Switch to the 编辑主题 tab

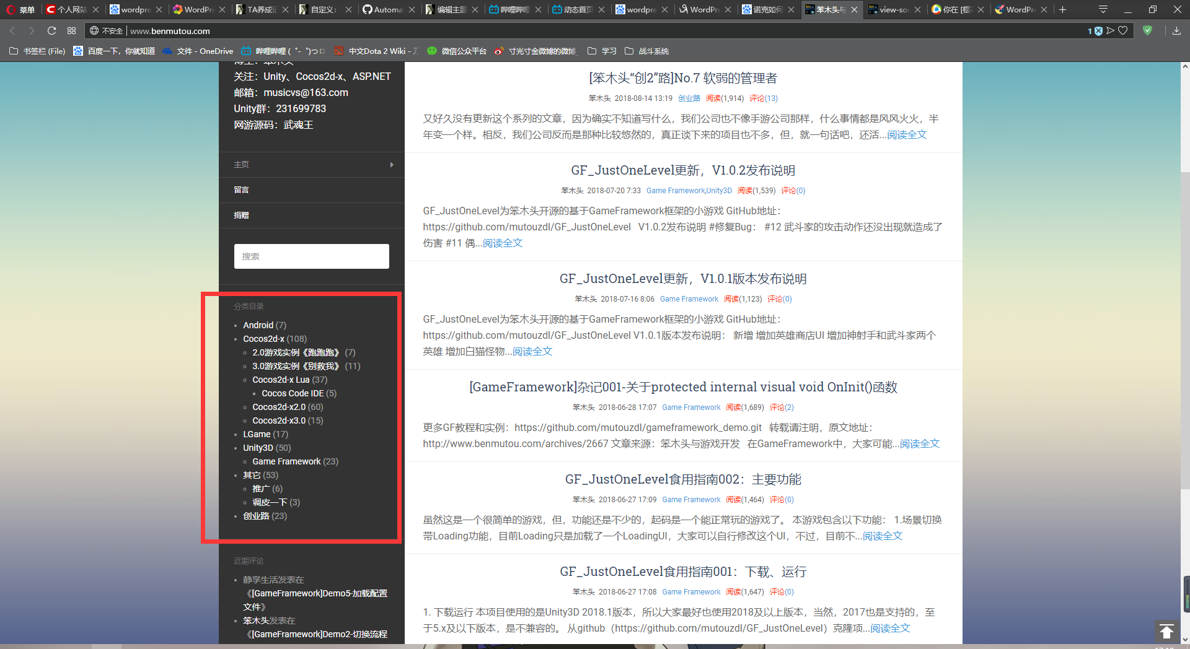click(451, 9)
